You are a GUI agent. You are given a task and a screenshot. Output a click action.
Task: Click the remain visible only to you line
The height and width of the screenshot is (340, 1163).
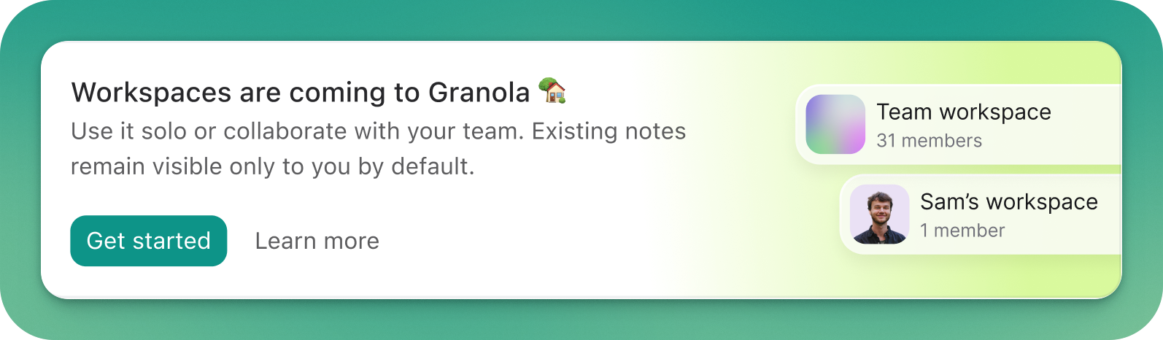tap(273, 166)
